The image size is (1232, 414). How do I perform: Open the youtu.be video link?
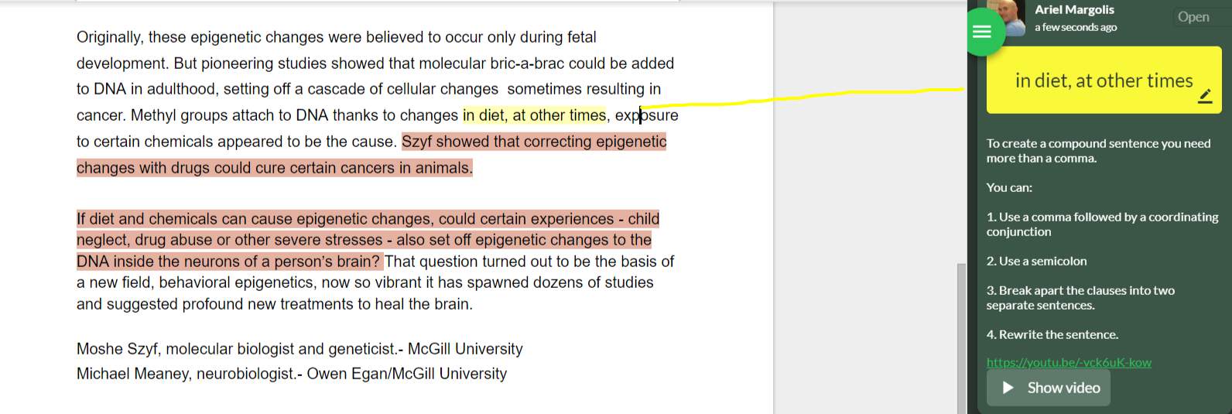1068,362
